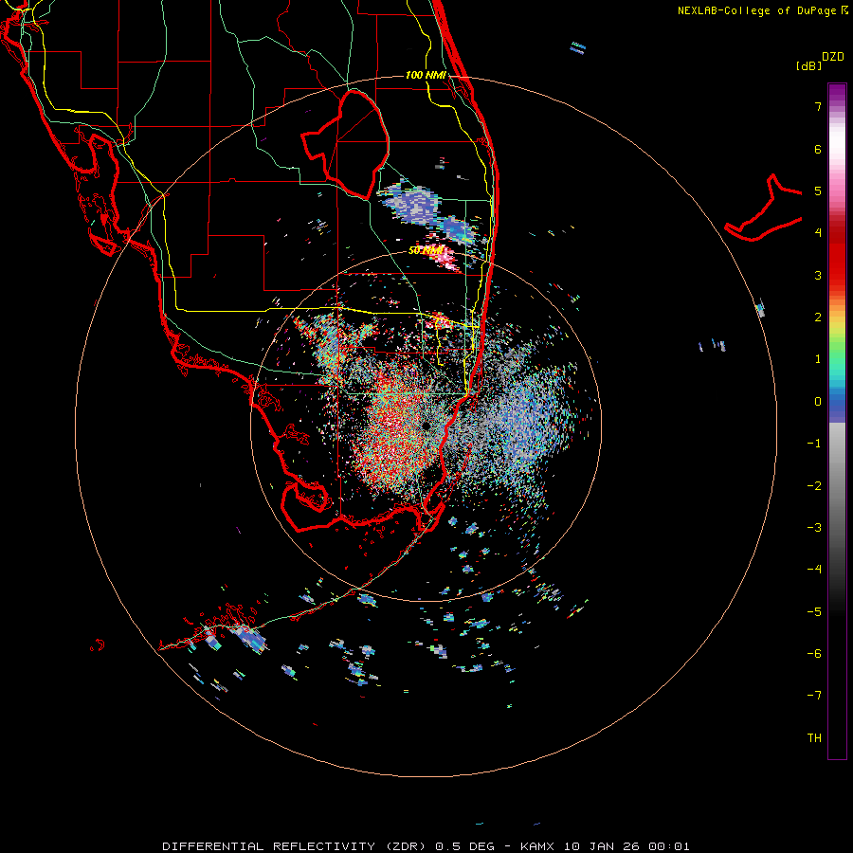The image size is (853, 853).
Task: Click the -4 dB tick label
Action: point(814,570)
